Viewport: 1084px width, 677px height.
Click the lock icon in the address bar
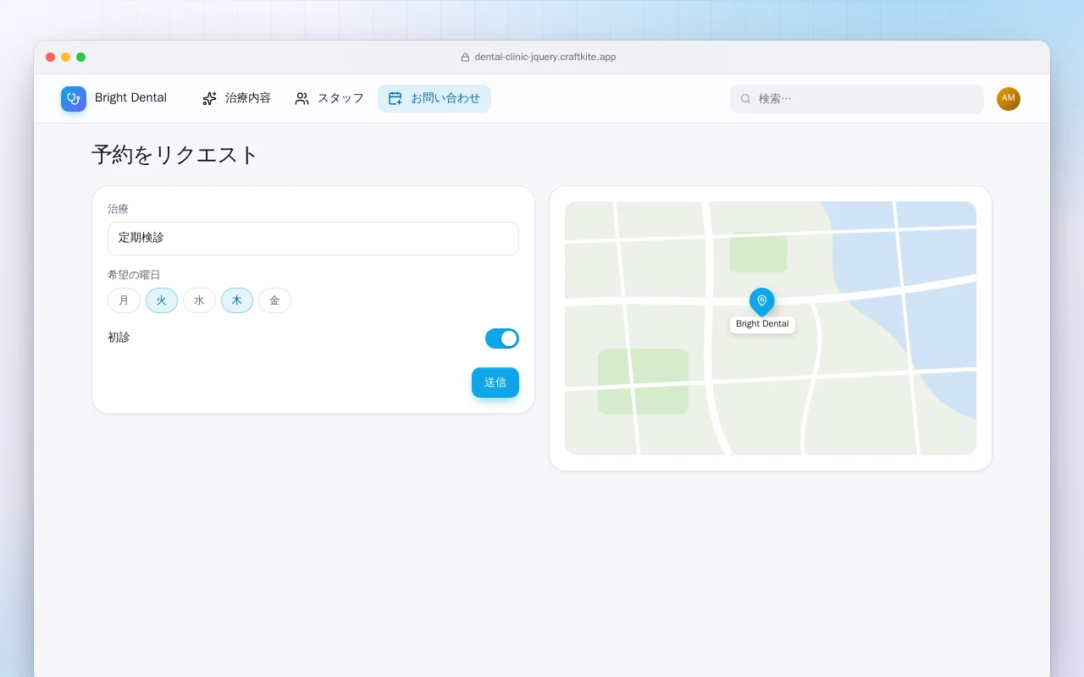tap(465, 58)
